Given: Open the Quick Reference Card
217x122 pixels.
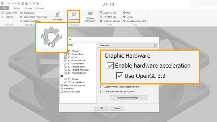Looking at the screenshot, I should pyautogui.click(x=134, y=21).
